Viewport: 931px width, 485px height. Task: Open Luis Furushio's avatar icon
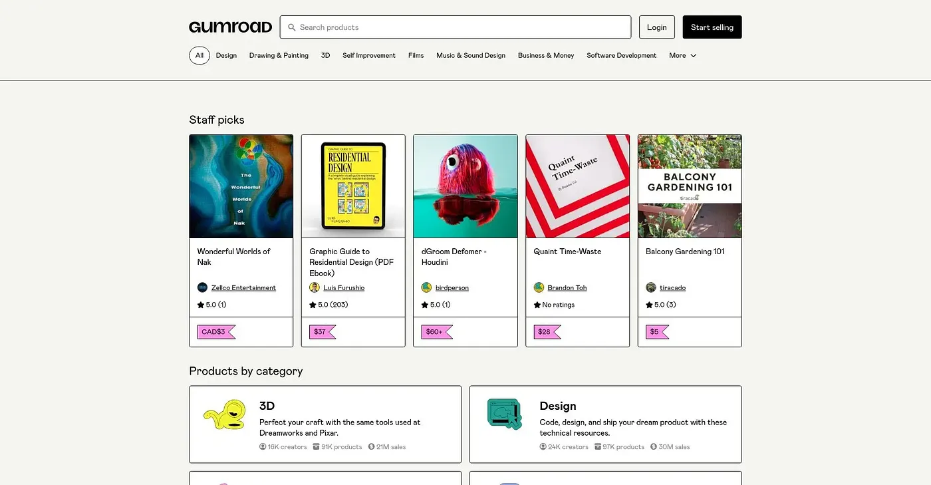click(315, 287)
